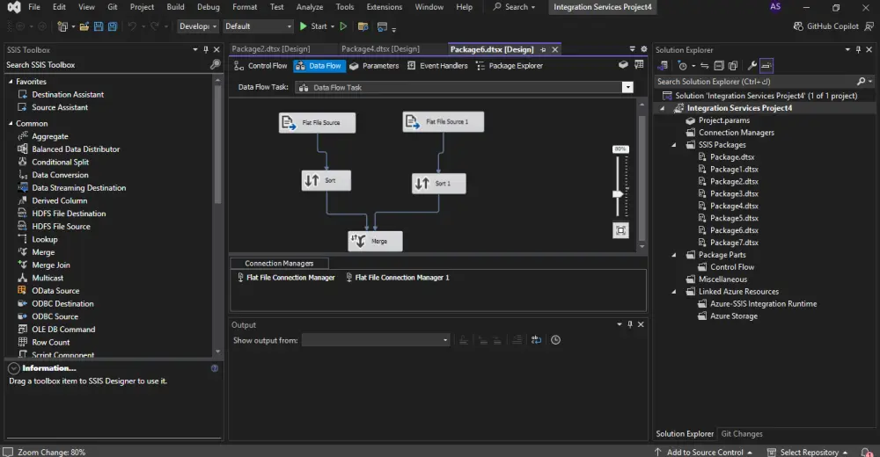Select the Sort transformation node
The width and height of the screenshot is (880, 457).
[x=326, y=180]
